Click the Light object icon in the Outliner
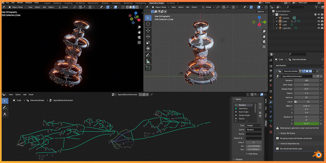The image size is (326, 163). click(x=280, y=25)
